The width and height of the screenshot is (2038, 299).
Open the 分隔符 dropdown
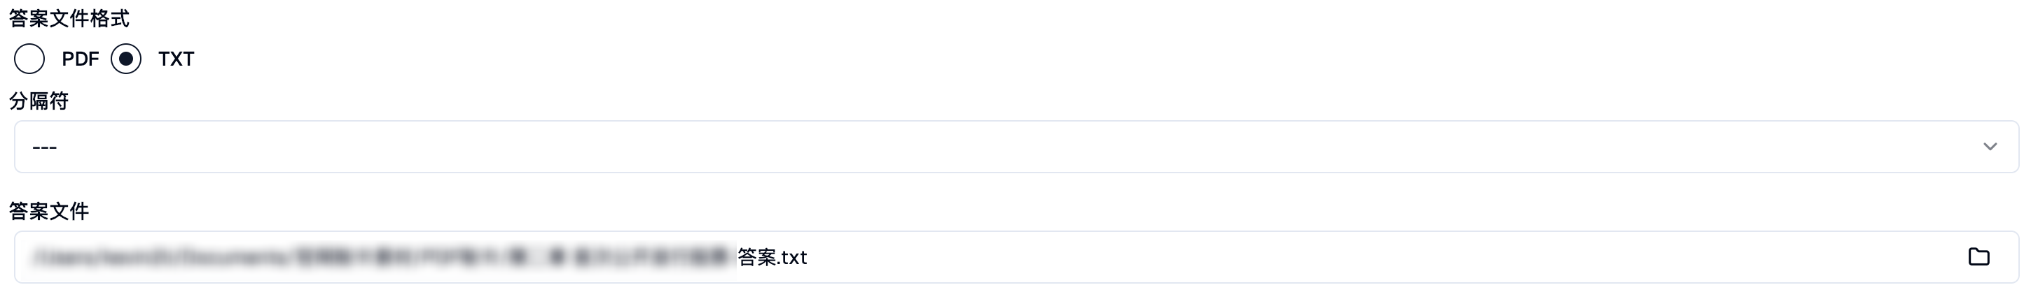(x=1015, y=147)
